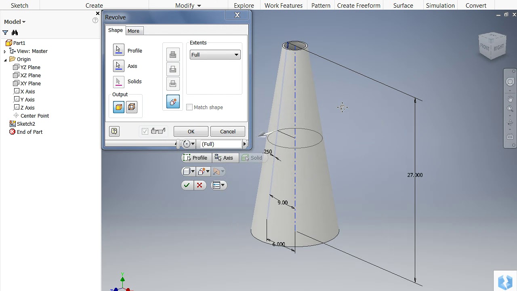The width and height of the screenshot is (517, 291).
Task: Click the filter funnel icon in Model browser
Action: [x=5, y=32]
